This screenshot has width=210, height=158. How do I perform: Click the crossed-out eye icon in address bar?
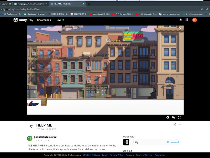pyautogui.click(x=202, y=9)
